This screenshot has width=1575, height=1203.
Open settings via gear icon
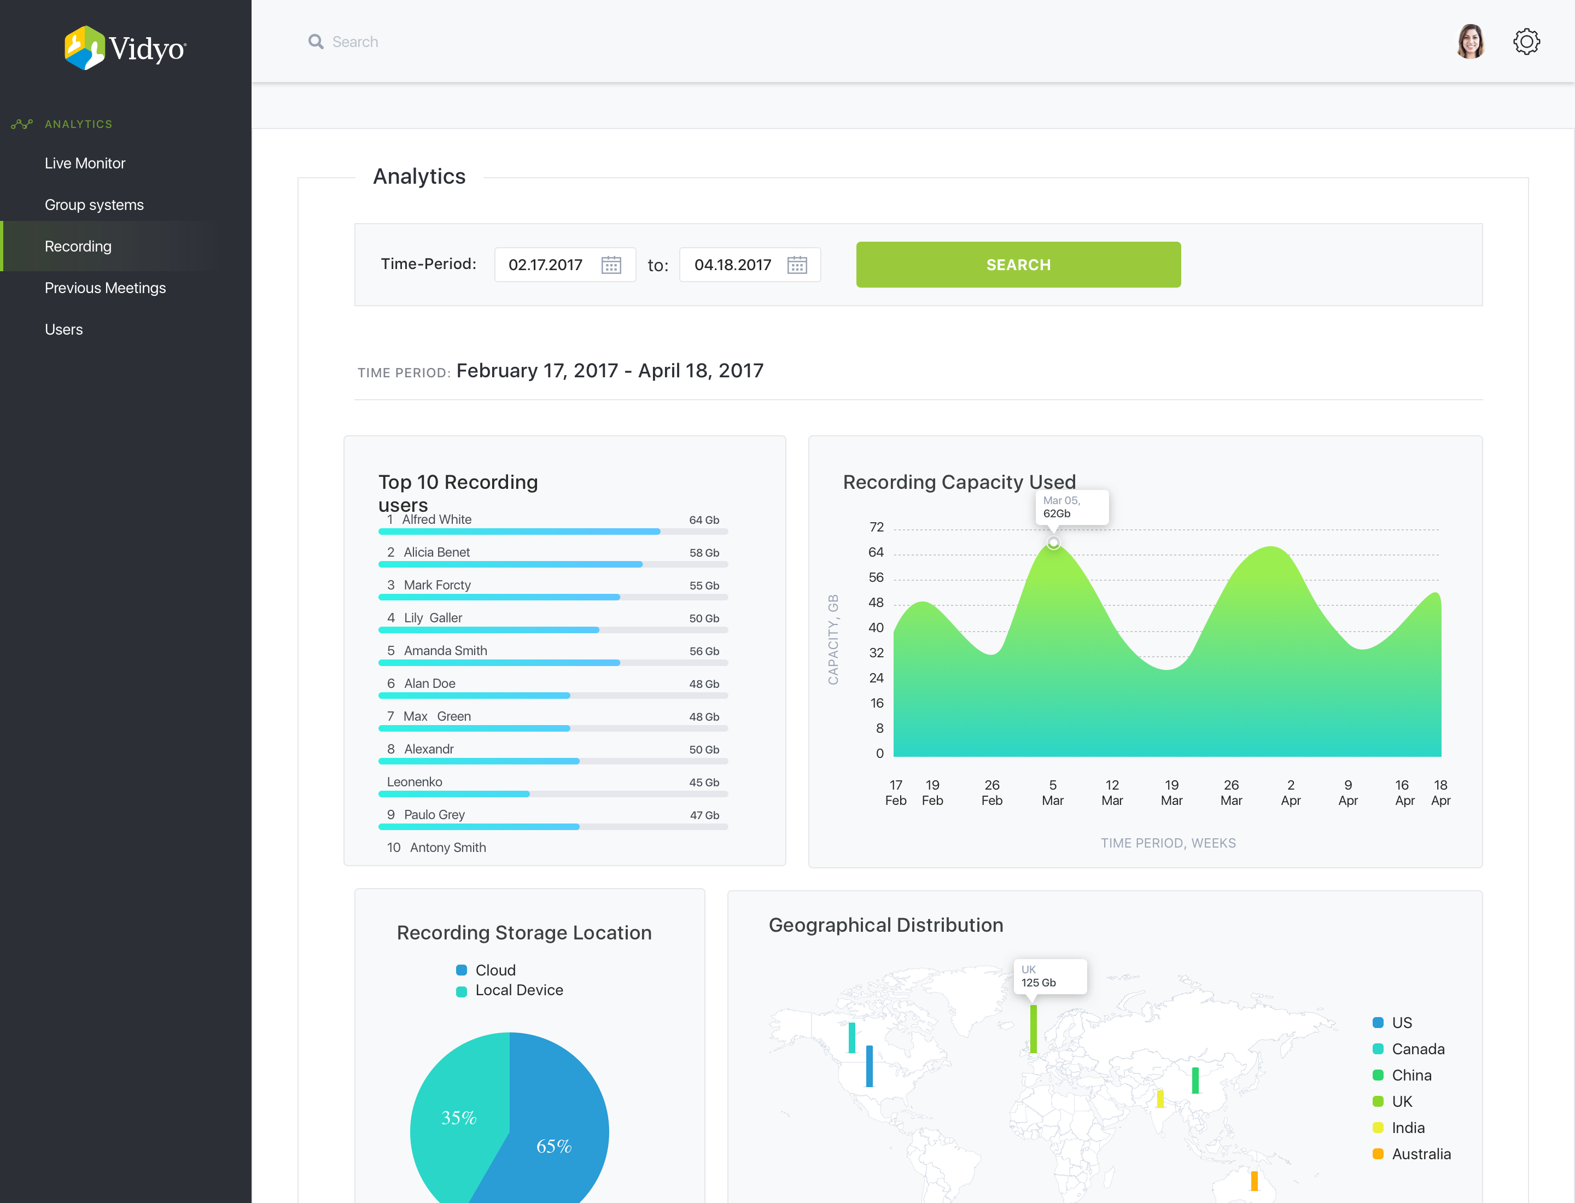(1526, 42)
